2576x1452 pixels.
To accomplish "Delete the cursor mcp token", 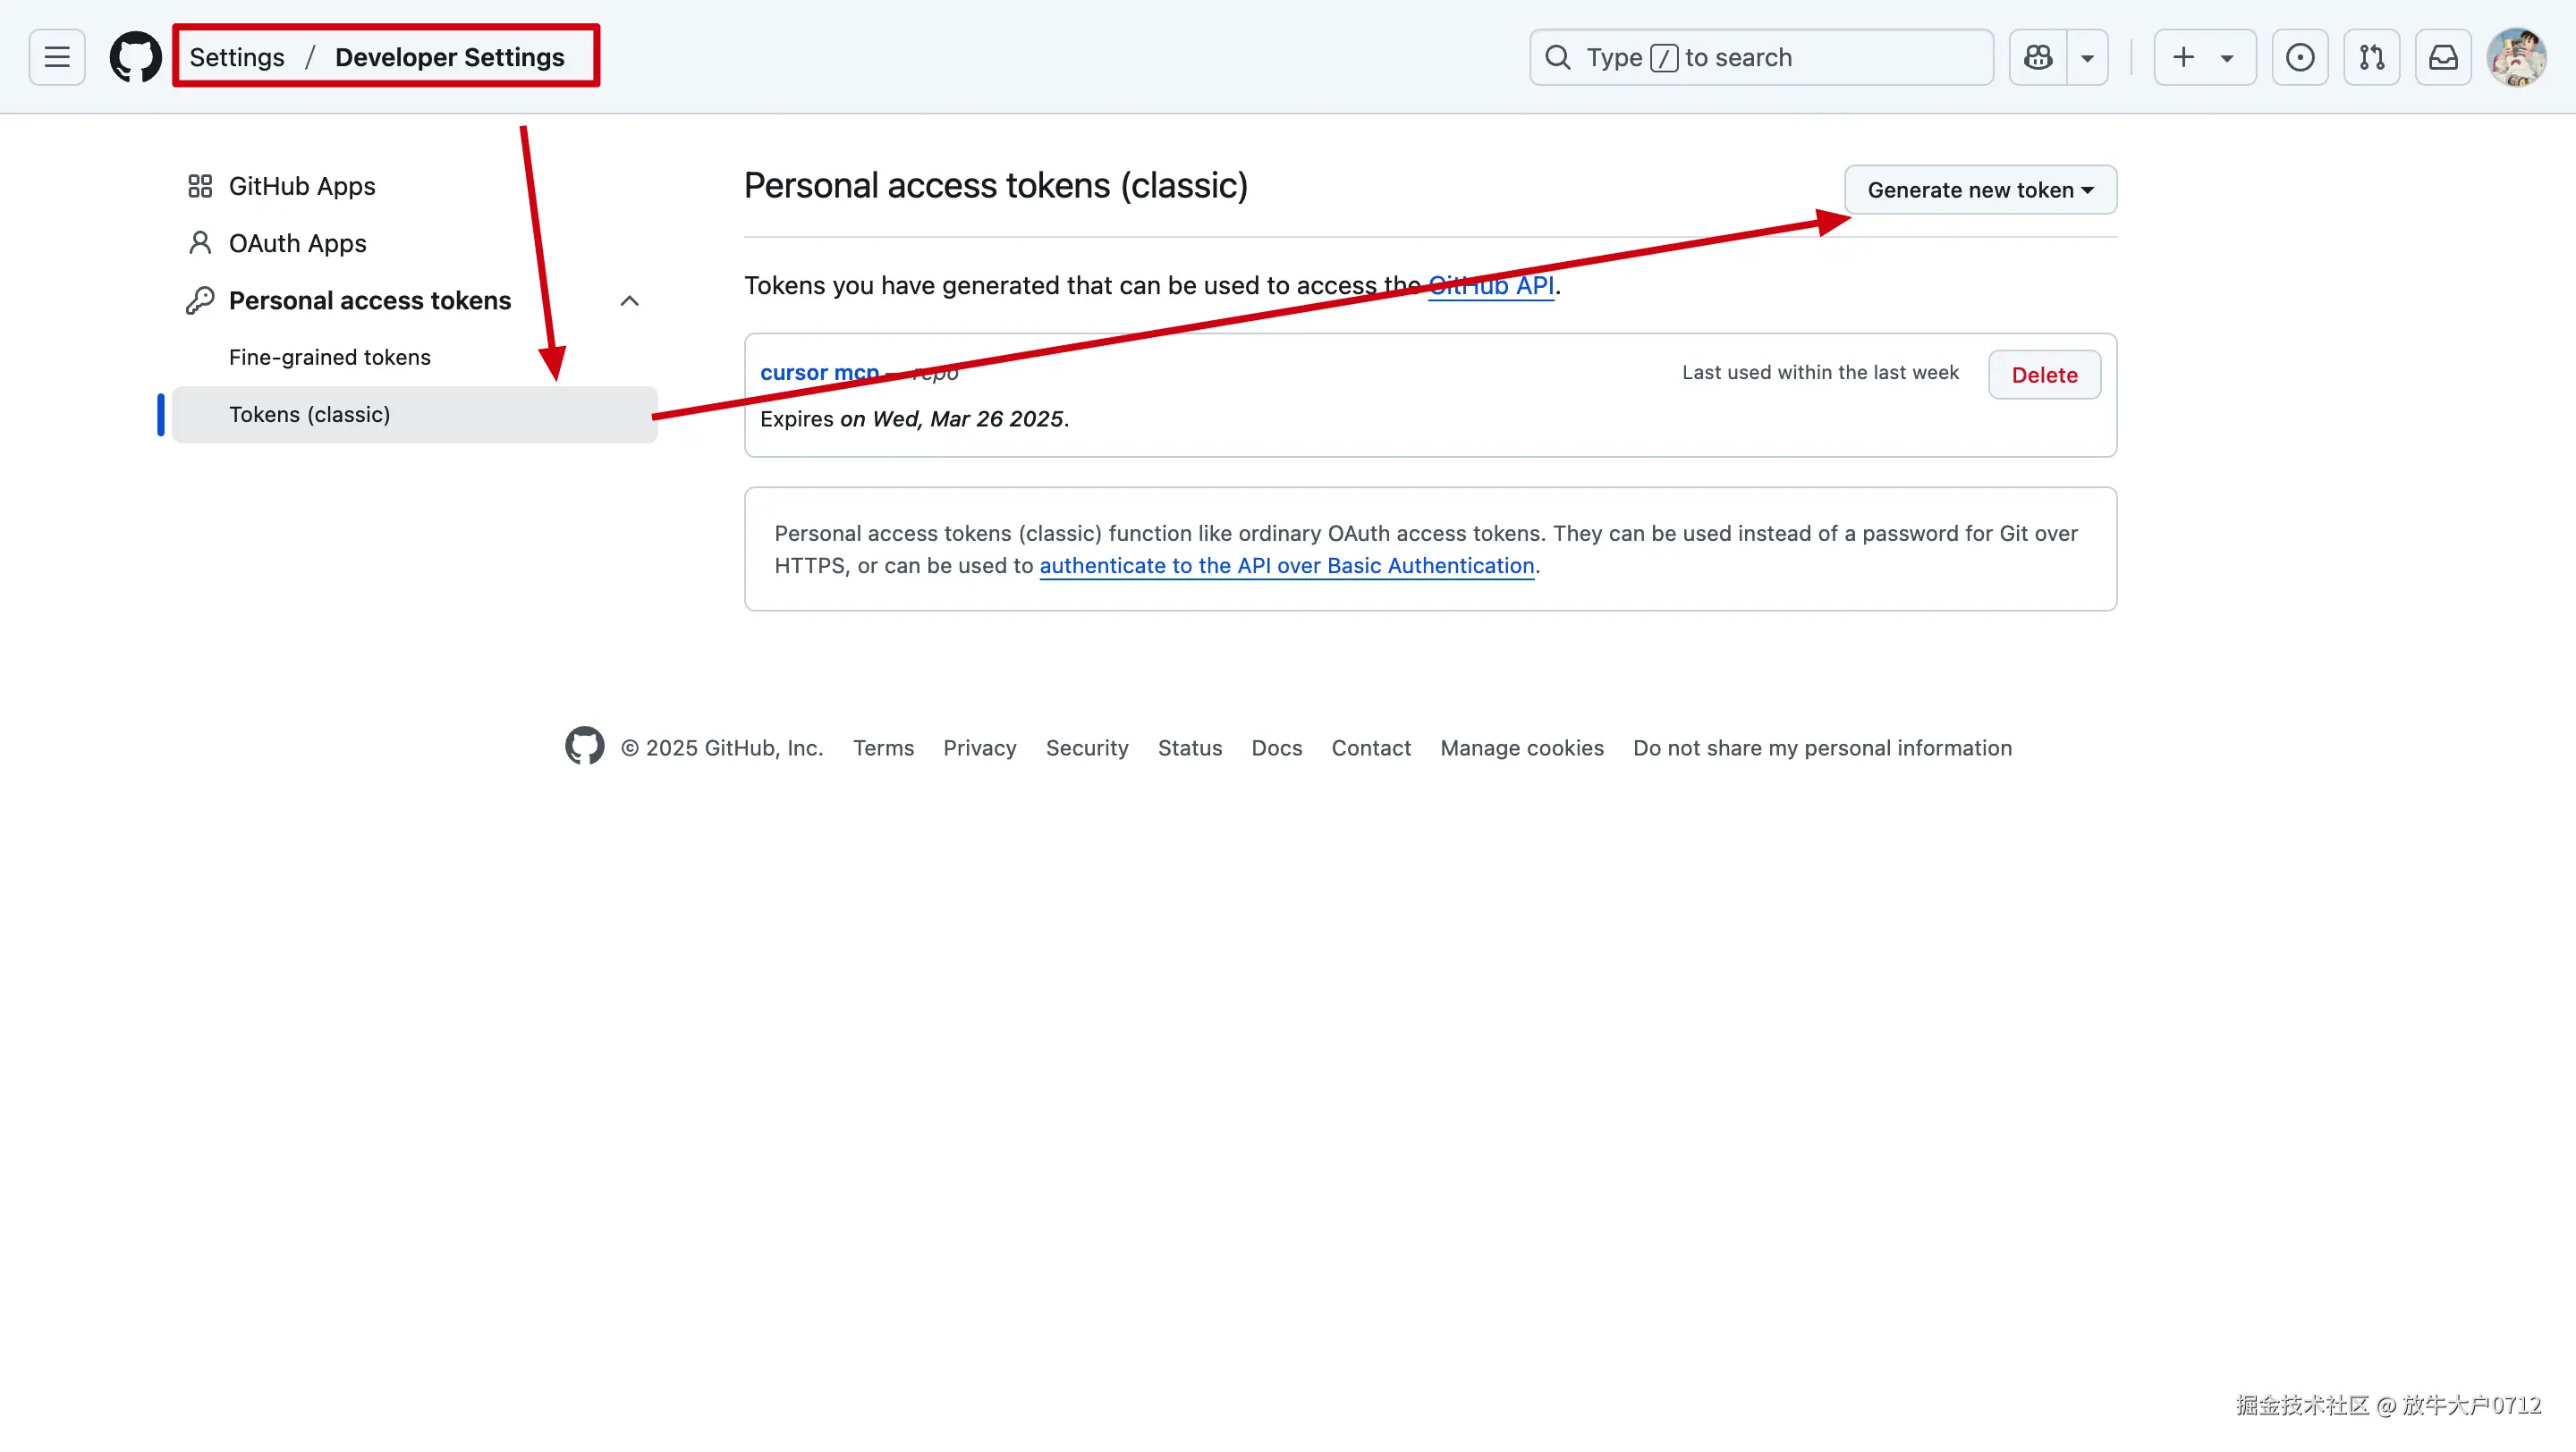I will [2043, 375].
